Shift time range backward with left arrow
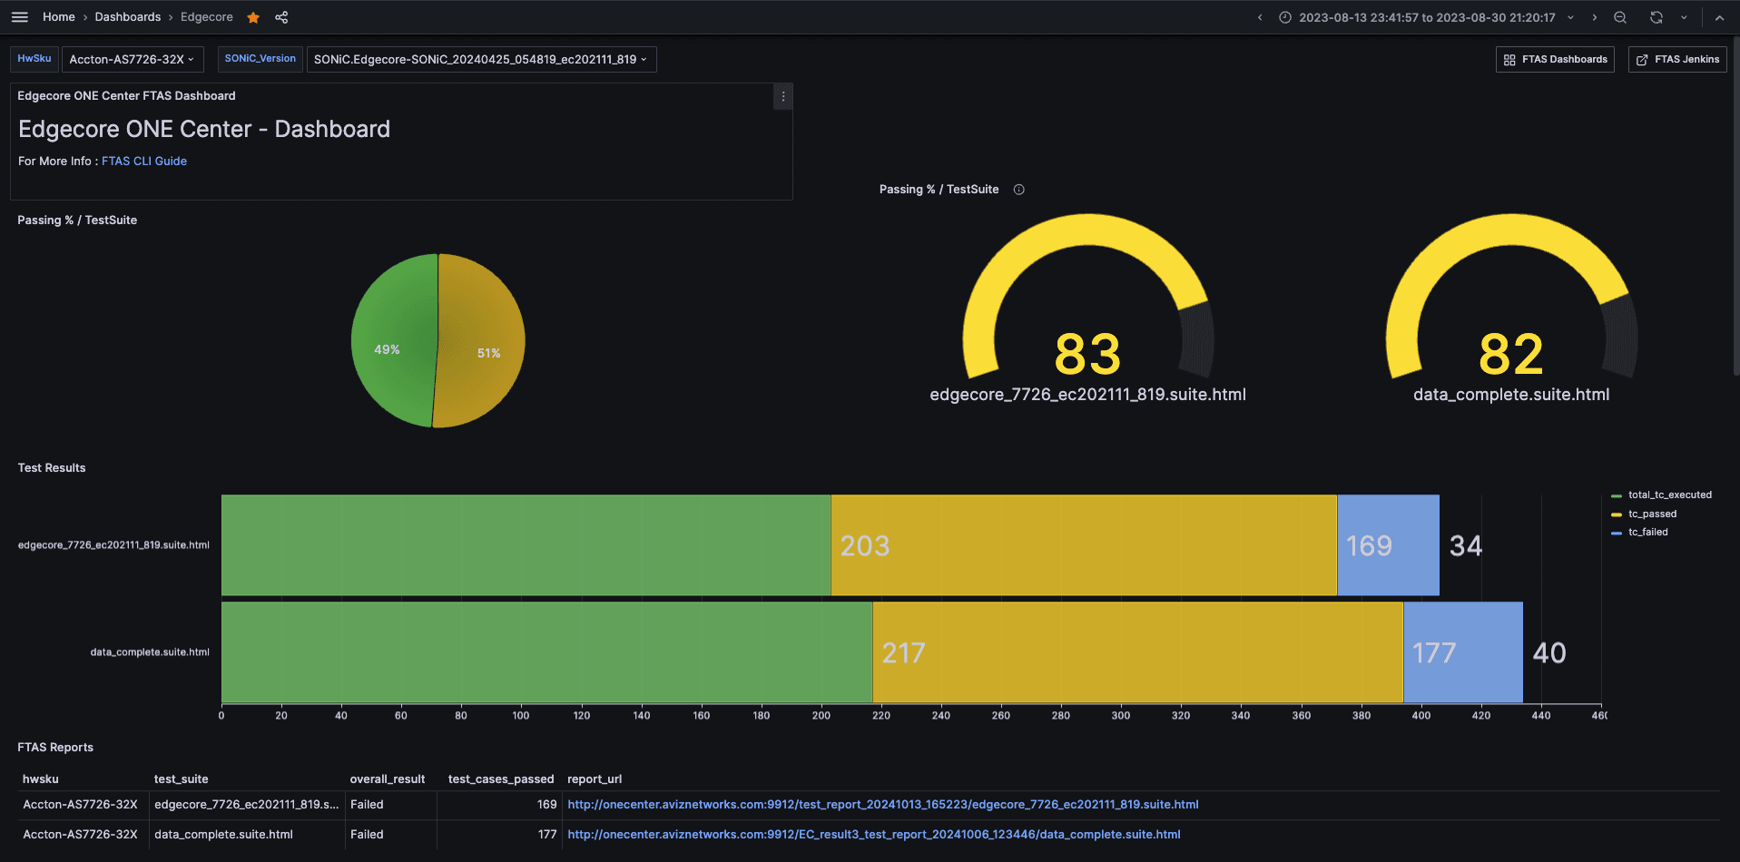 (1260, 17)
